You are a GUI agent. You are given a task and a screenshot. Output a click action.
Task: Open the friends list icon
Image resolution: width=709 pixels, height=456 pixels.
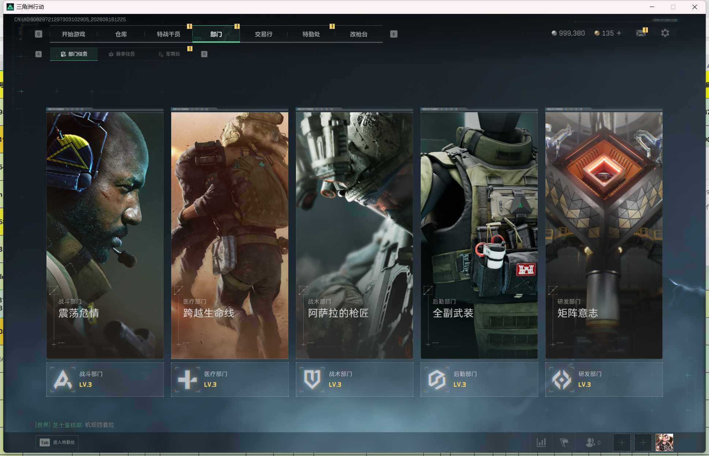pos(593,442)
